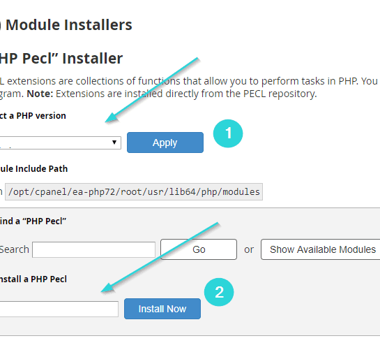Click the Module Include Path label
Viewport: 380px width, 343px height.
click(x=33, y=169)
